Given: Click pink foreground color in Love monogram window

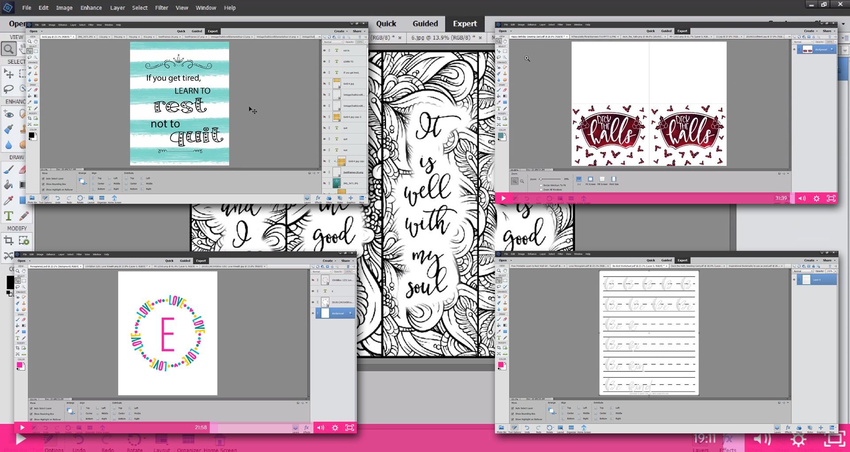Looking at the screenshot, I should (x=19, y=365).
